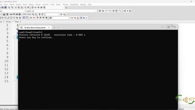The height and width of the screenshot is (110, 195).
Task: Click the Clear bookmarks flag icon
Action: [x=46, y=18]
